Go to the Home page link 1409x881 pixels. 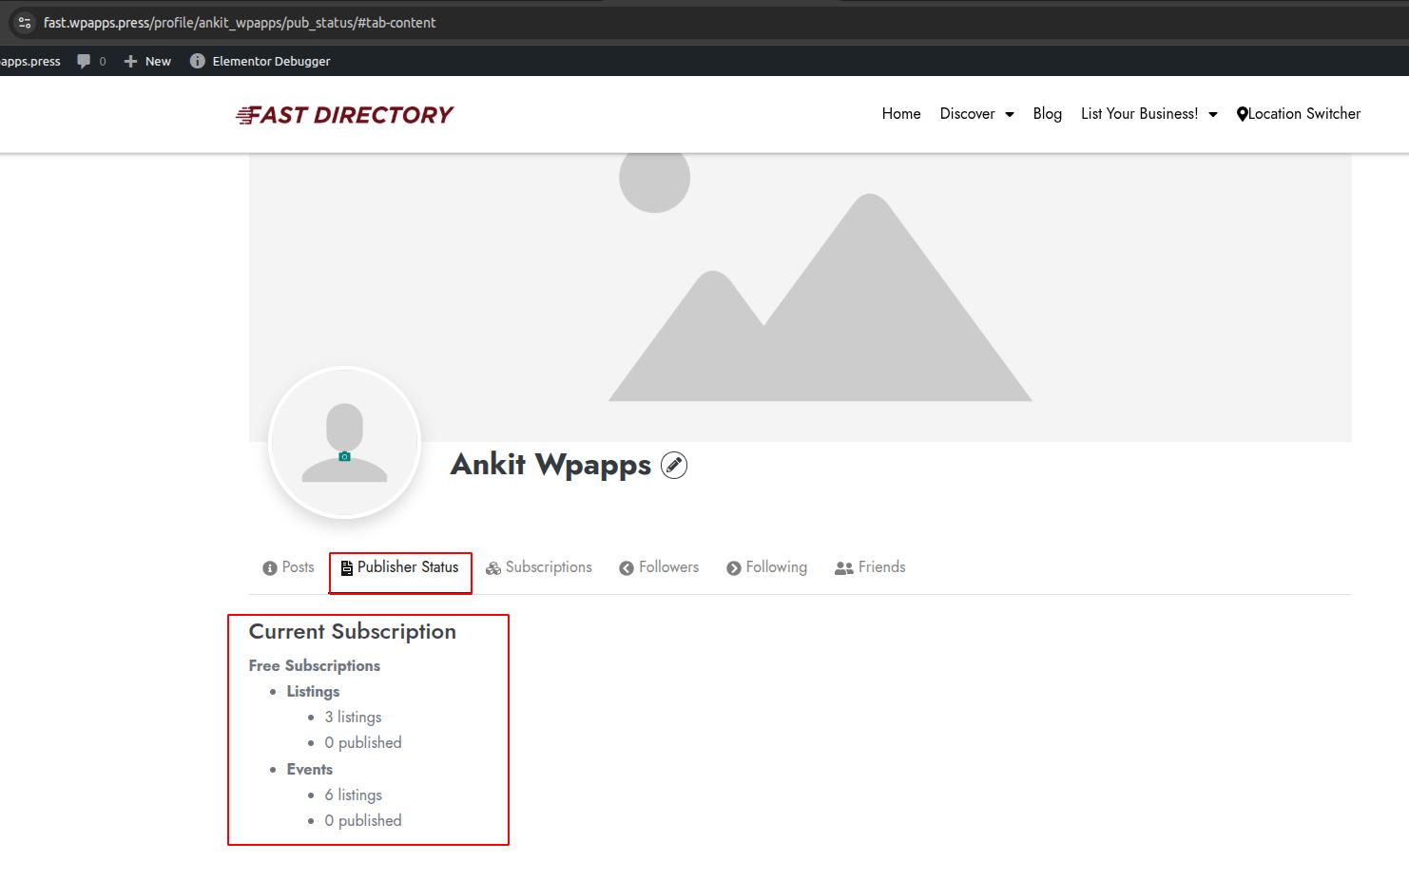[x=900, y=114]
